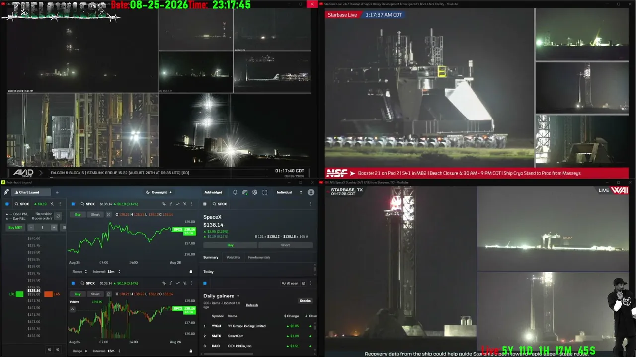
Task: Switch to the Volatility tab
Action: point(233,257)
